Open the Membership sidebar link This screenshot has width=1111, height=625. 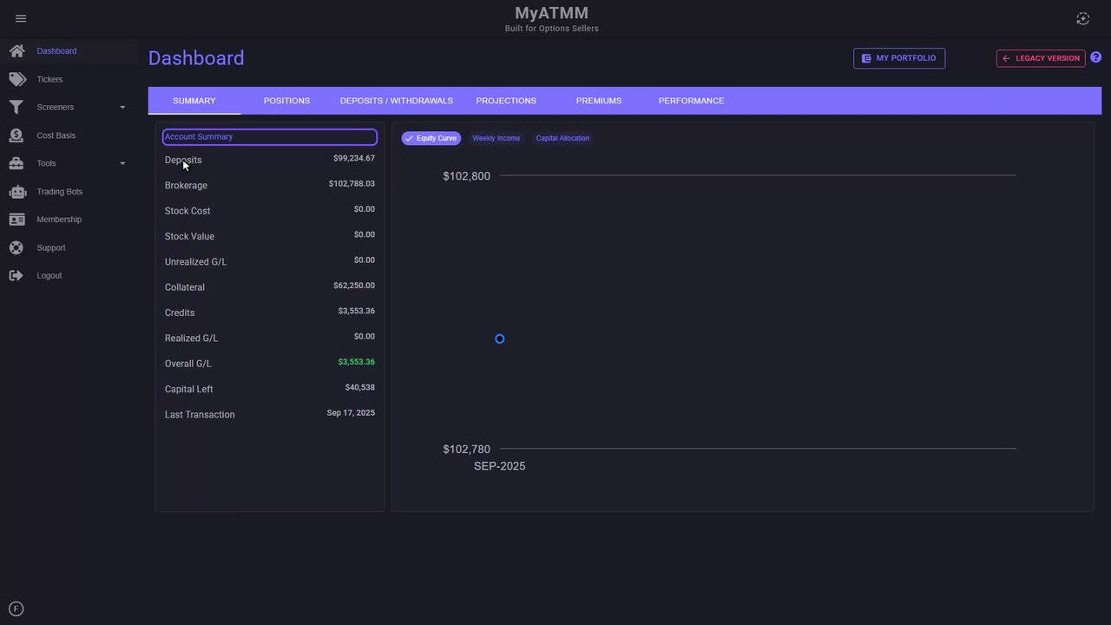59,220
